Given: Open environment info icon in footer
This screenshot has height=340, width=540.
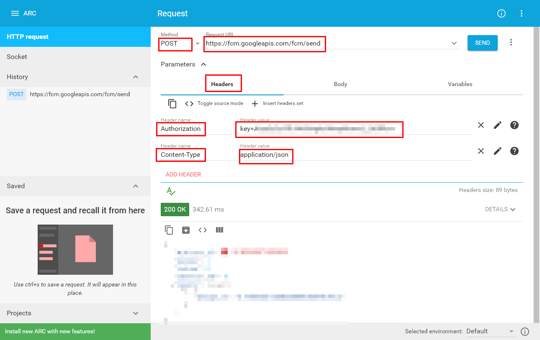Looking at the screenshot, I should [525, 332].
